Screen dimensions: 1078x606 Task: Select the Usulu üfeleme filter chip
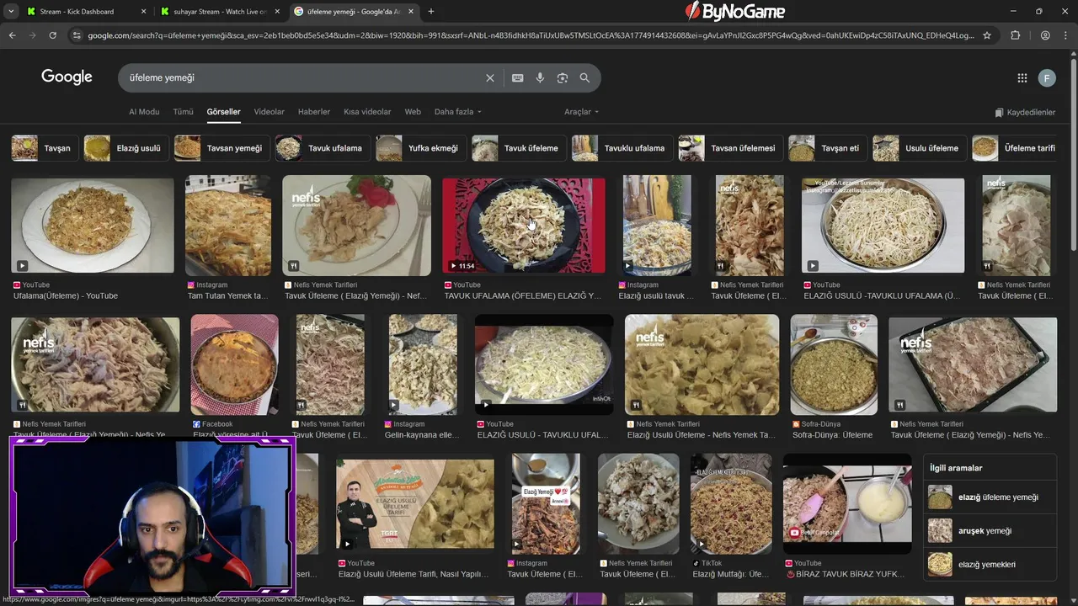pos(920,148)
